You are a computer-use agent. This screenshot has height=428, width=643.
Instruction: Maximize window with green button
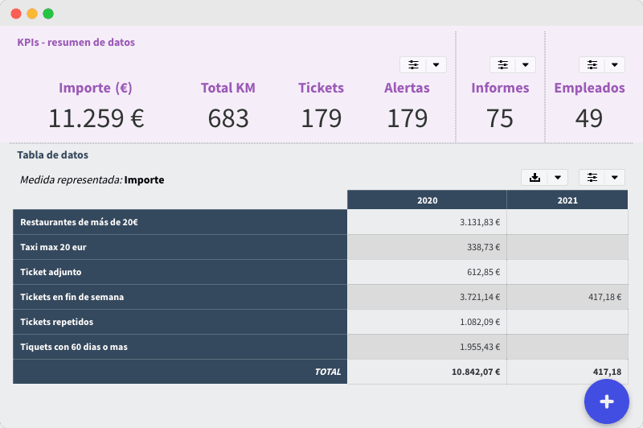48,14
